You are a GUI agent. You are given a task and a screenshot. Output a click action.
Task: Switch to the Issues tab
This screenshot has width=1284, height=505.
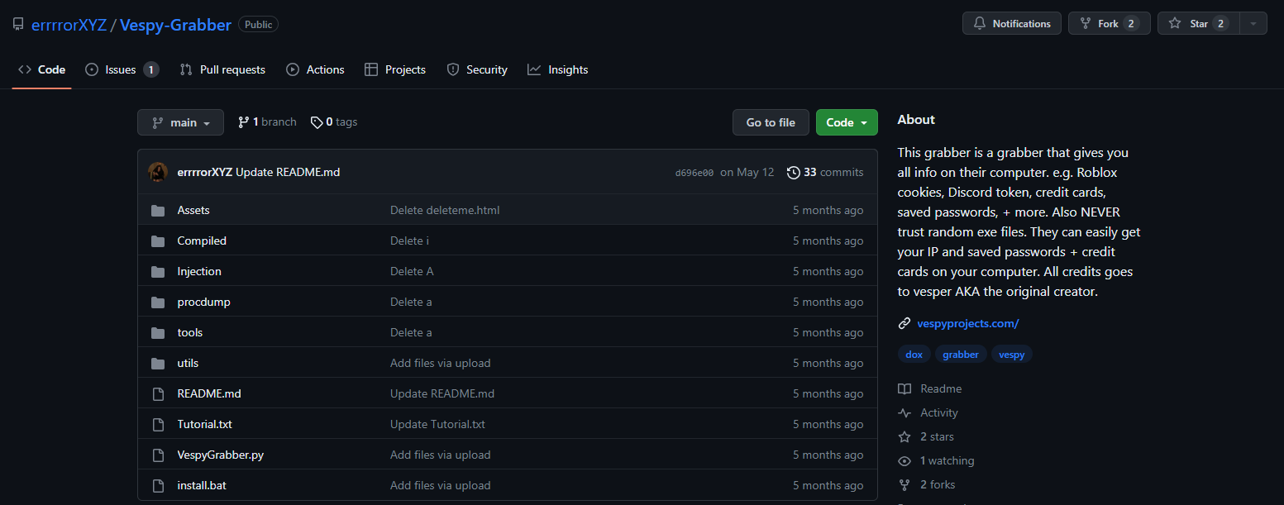(x=120, y=69)
